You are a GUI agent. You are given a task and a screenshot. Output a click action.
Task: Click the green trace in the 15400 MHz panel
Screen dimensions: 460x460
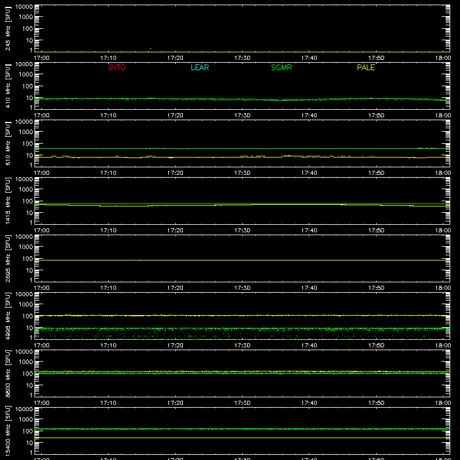coord(242,429)
